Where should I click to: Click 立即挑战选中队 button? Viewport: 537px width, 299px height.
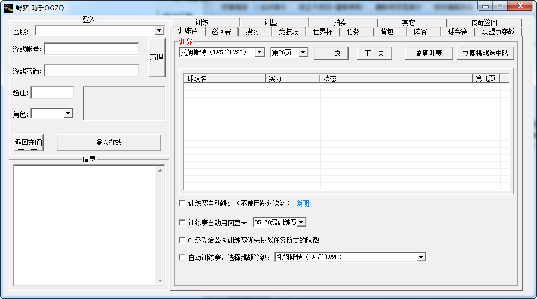[x=485, y=53]
